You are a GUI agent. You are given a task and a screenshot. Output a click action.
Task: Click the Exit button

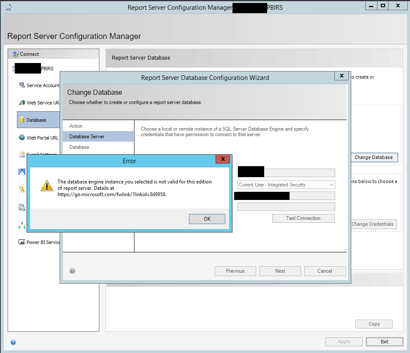pos(384,342)
